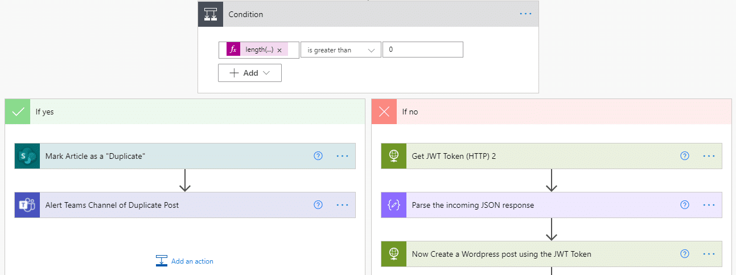The width and height of the screenshot is (736, 275).
Task: Click the HTTP globe icon on Get JWT Token
Action: click(x=394, y=156)
